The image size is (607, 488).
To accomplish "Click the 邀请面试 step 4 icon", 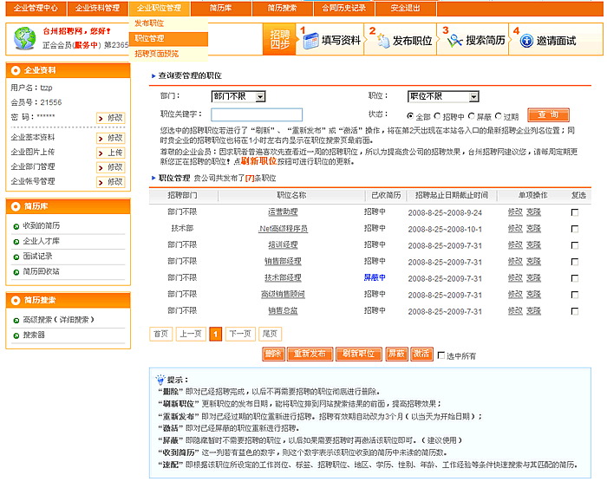I will [523, 40].
